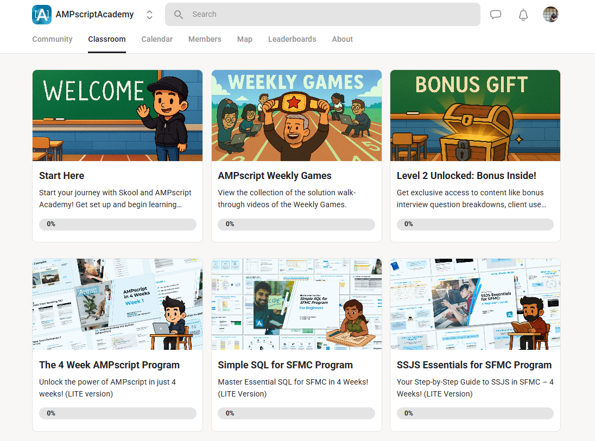Click the Start Here progress bar
The height and width of the screenshot is (441, 595).
click(x=118, y=224)
